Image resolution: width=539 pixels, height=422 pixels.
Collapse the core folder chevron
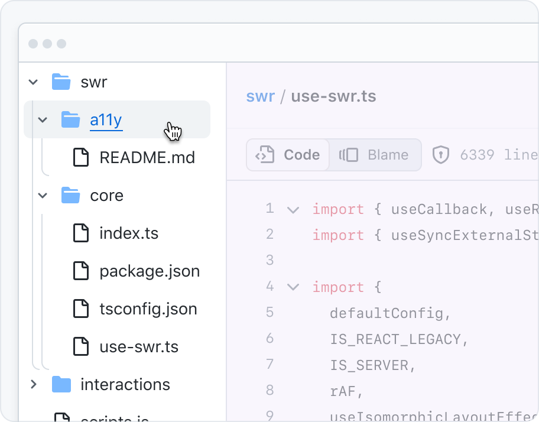click(43, 196)
